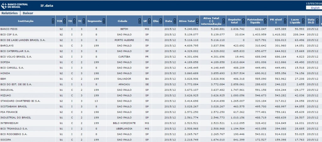Select the BANCO FIDIS institution row

(9, 29)
